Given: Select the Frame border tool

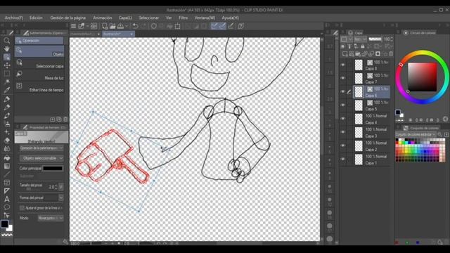Looking at the screenshot, I should pyautogui.click(x=7, y=183).
